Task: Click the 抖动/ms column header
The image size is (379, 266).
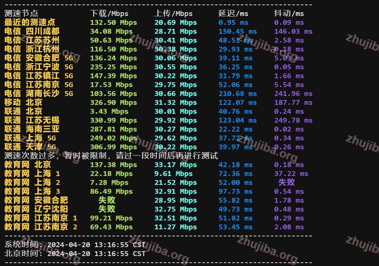Action: tap(289, 13)
